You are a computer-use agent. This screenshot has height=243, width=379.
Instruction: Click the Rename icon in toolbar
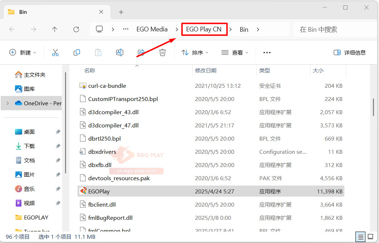[120, 52]
